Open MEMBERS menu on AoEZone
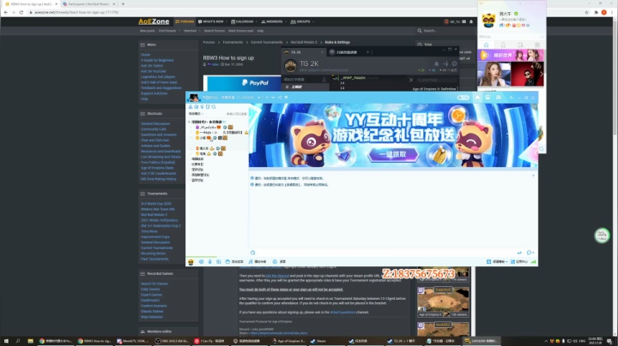This screenshot has width=618, height=346. (x=274, y=21)
